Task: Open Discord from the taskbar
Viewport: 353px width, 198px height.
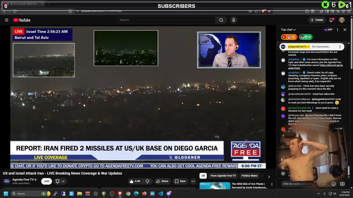Action: (x=169, y=194)
